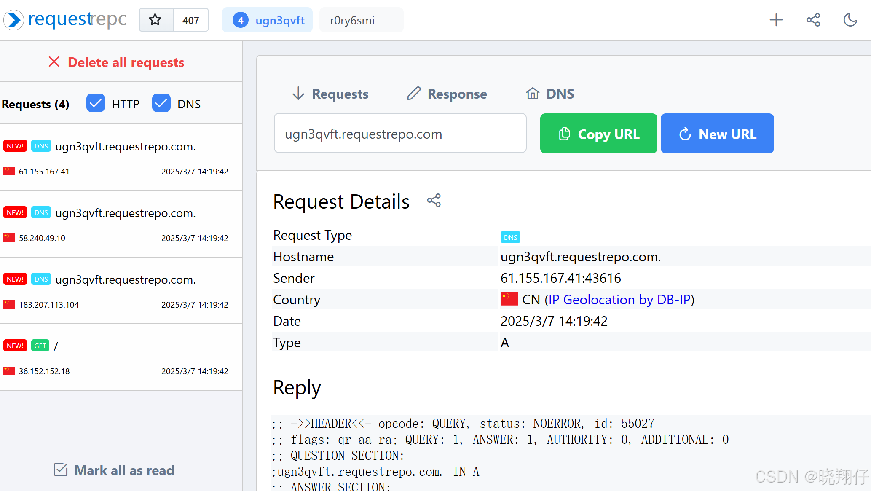The height and width of the screenshot is (491, 871).
Task: Click the New URL button
Action: 717,134
